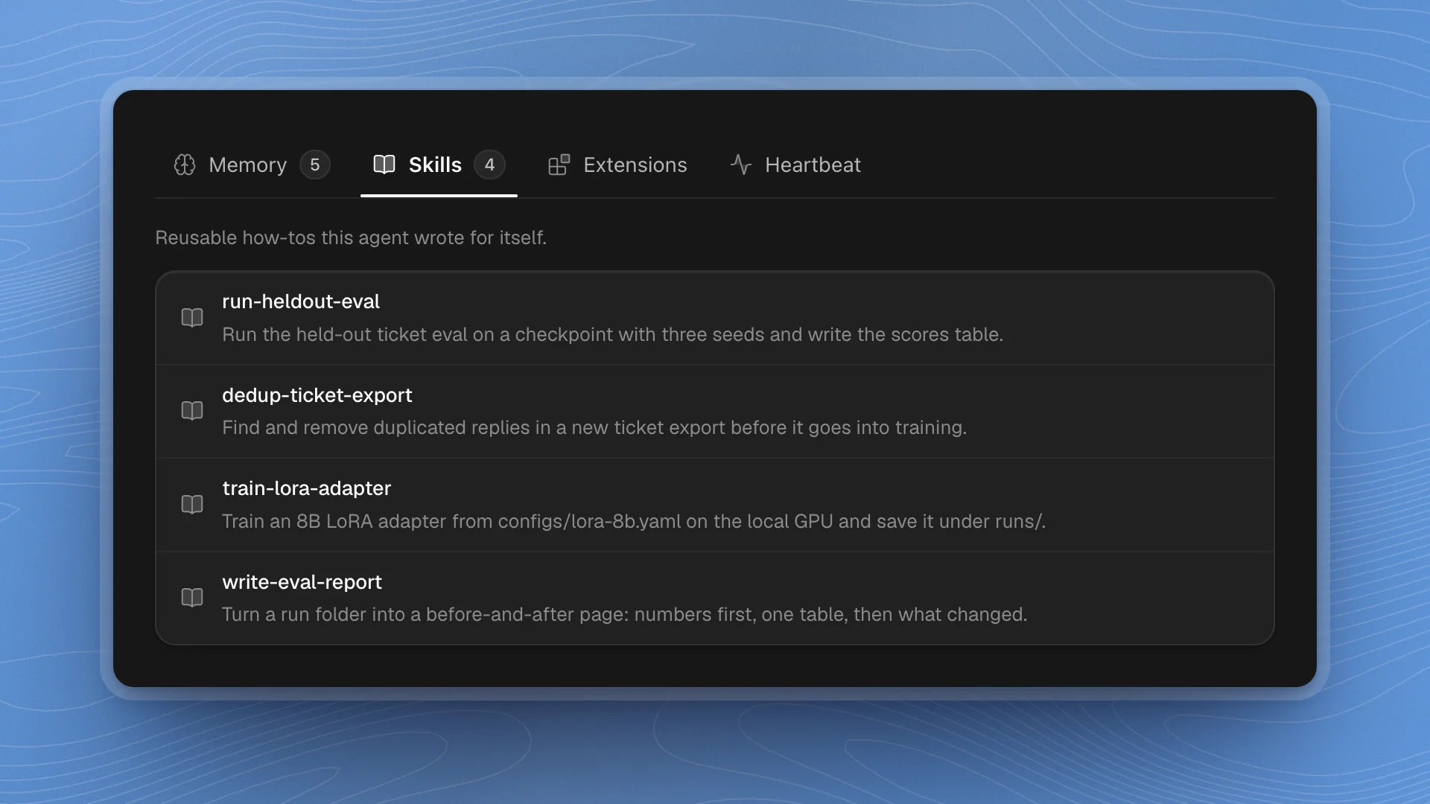Click the Extensions blocks icon
This screenshot has height=804, width=1430.
coord(559,165)
